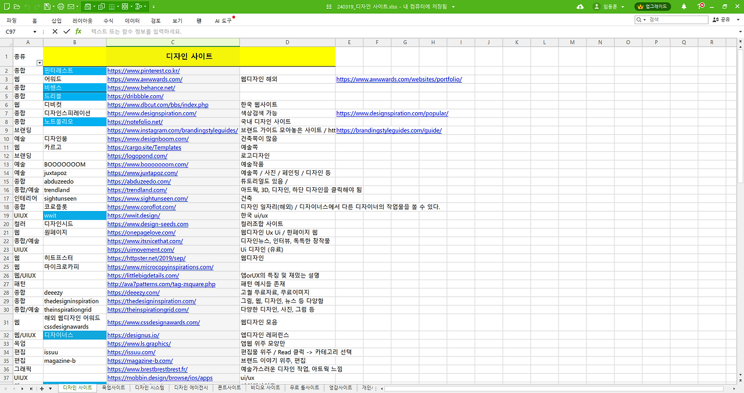Cancel the cell entry with the X
Viewport: 744px width, 393px height.
coord(55,31)
